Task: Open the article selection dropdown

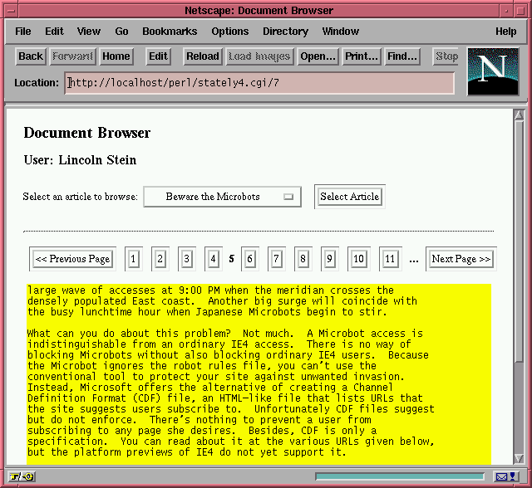Action: pos(222,197)
